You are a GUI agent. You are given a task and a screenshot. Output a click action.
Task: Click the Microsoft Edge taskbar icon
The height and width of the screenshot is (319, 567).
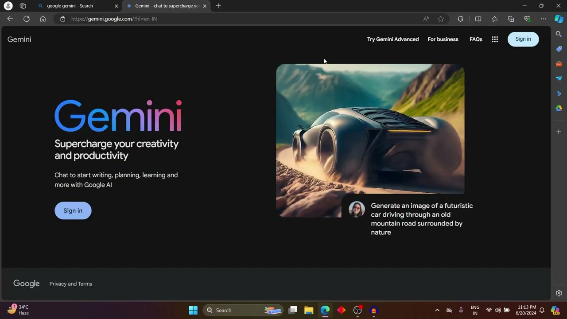point(325,310)
